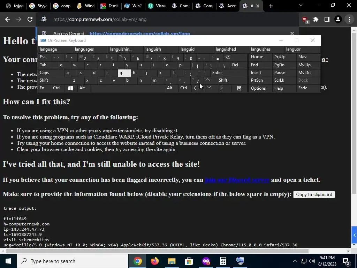Tap the Del key on On-Screen Keyboard

pyautogui.click(x=238, y=65)
